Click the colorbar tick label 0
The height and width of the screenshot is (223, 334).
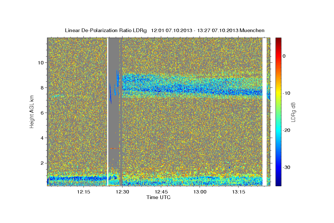tap(284, 56)
